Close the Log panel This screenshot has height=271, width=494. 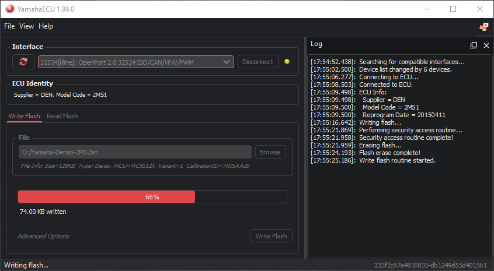click(486, 45)
